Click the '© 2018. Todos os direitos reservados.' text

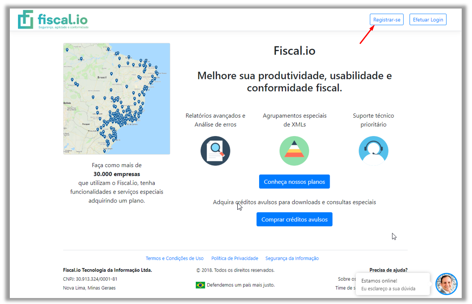[236, 270]
